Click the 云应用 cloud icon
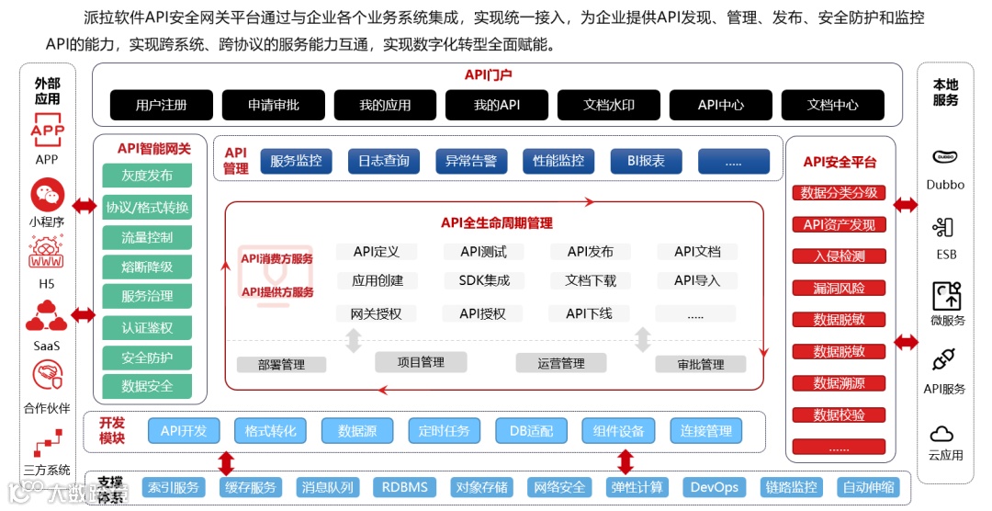Image resolution: width=992 pixels, height=511 pixels. (942, 434)
